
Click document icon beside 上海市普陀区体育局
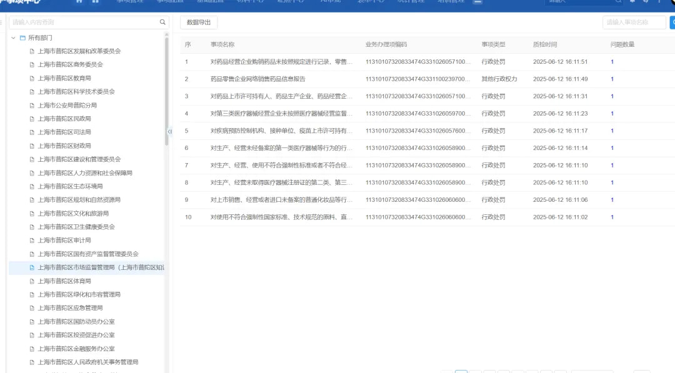[32, 281]
